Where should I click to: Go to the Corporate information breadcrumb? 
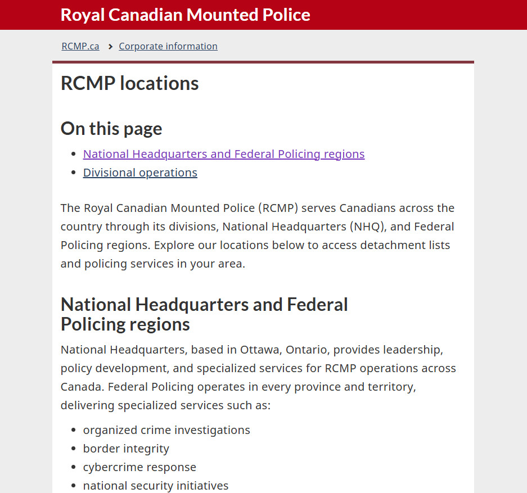tap(168, 46)
